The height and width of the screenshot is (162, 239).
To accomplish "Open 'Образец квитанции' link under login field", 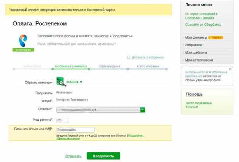I will click(x=68, y=139).
